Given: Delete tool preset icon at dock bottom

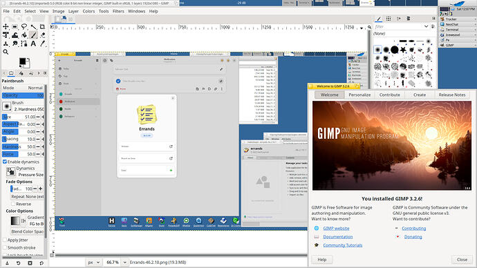Looking at the screenshot, I should click(30, 263).
